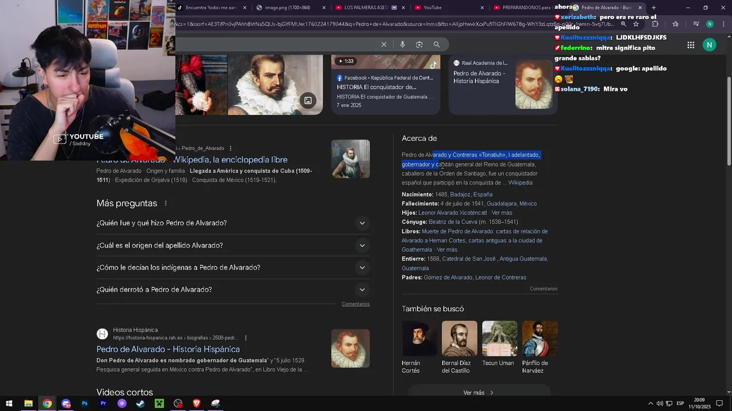Image resolution: width=732 pixels, height=411 pixels.
Task: Click the ESP keyboard language indicator
Action: [680, 404]
